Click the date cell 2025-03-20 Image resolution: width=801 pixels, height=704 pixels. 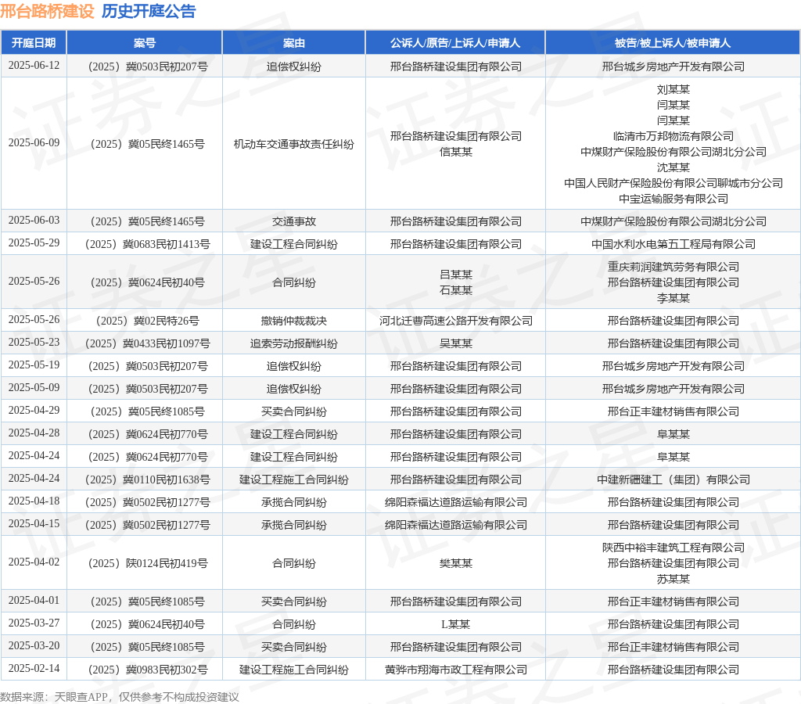coord(34,646)
